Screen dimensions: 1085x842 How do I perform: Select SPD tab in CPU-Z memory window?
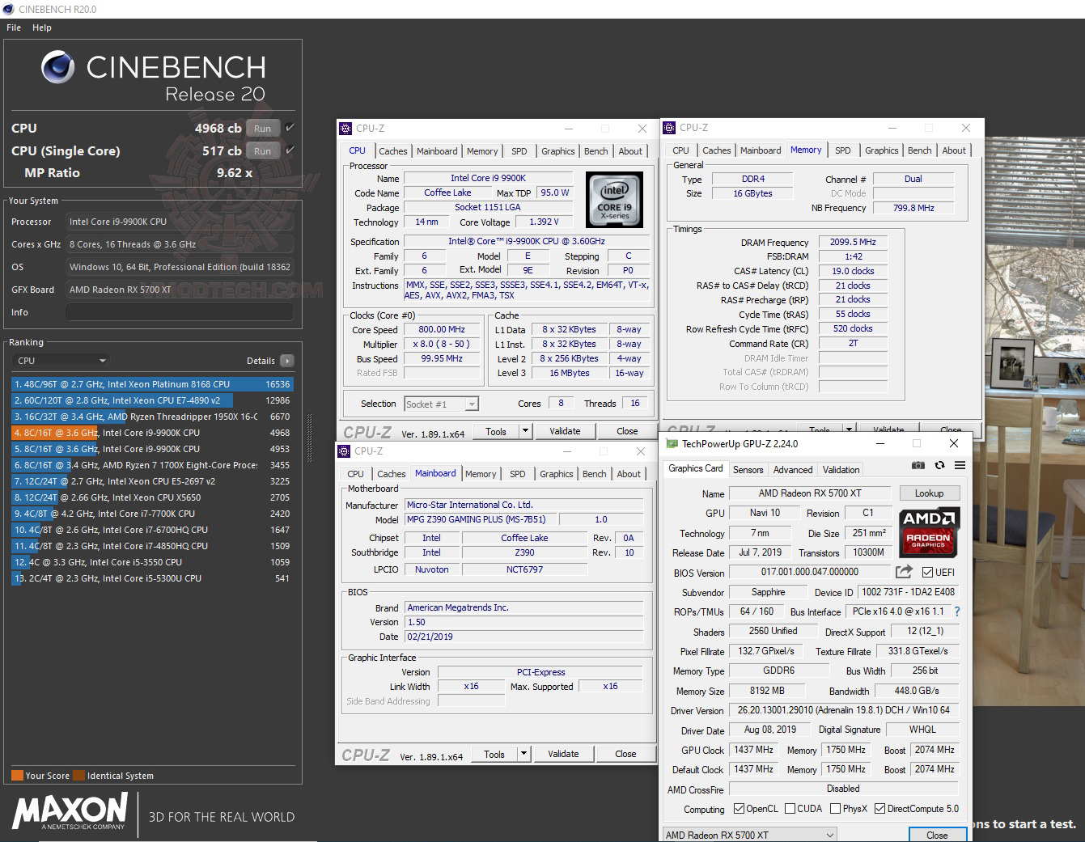click(x=843, y=150)
